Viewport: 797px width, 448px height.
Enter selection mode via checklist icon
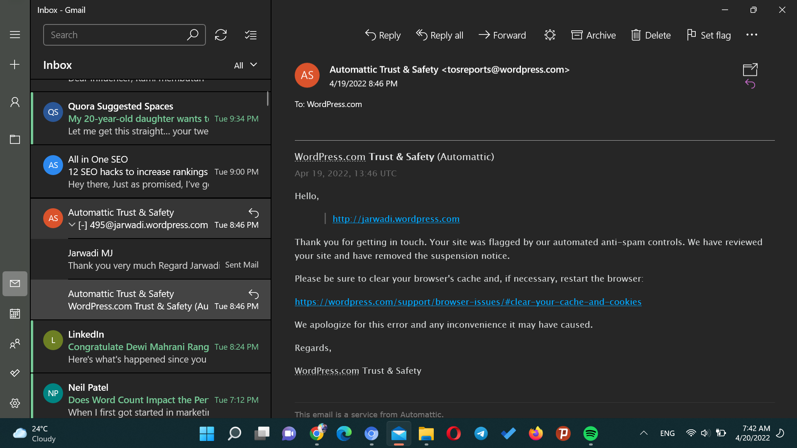coord(251,35)
